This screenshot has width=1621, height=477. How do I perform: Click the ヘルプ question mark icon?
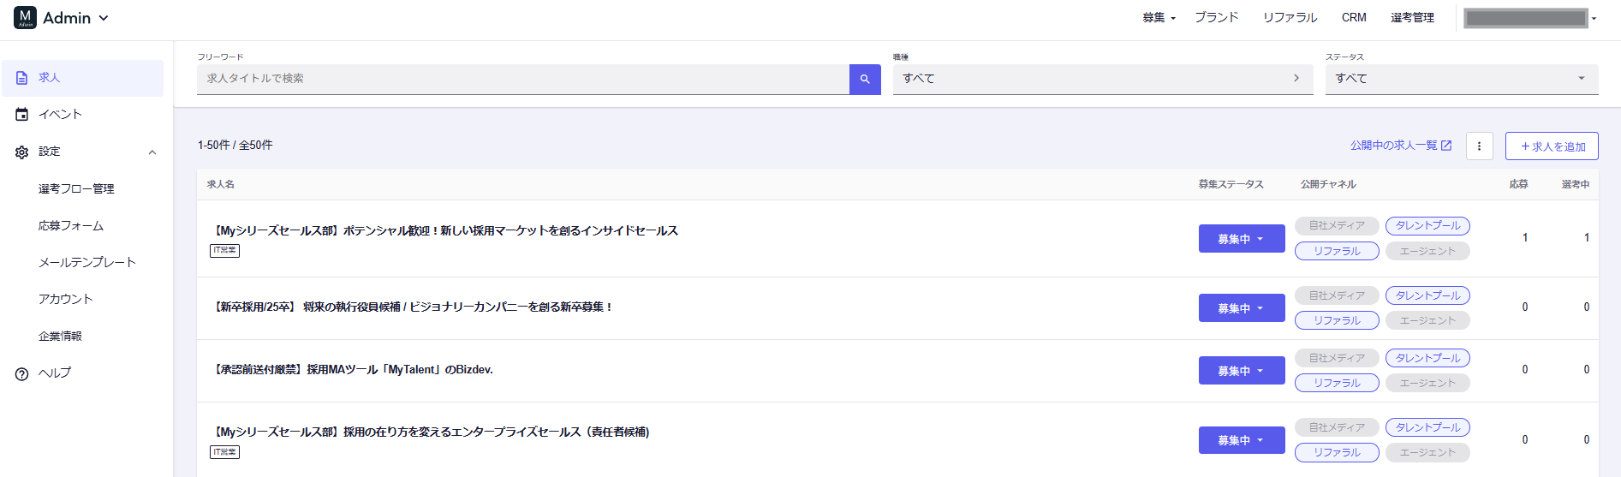(x=22, y=373)
